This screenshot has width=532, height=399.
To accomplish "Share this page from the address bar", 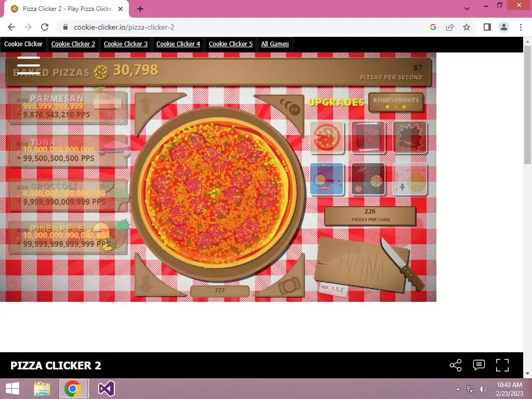I will pyautogui.click(x=450, y=27).
